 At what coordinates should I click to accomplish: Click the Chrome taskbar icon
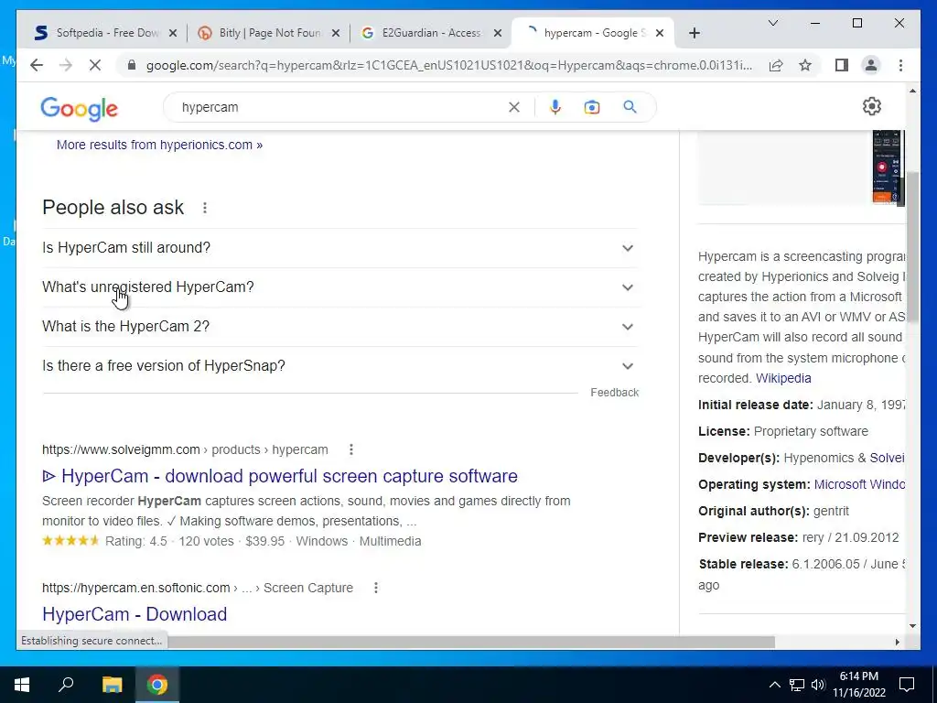coord(157,685)
